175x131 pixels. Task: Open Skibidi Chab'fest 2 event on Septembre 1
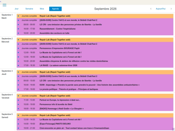click(x=95, y=20)
